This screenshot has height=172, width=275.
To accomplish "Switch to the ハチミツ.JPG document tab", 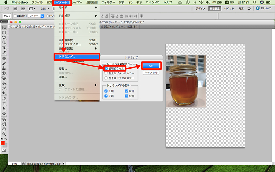I will (x=32, y=27).
